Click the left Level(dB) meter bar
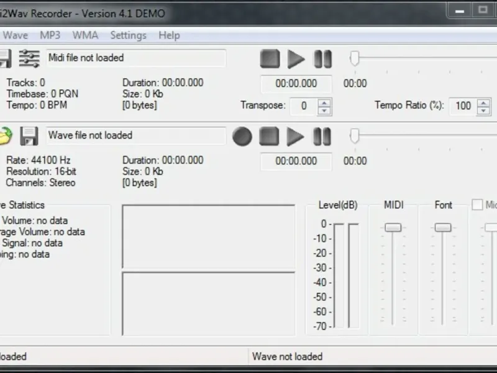Image resolution: width=497 pixels, height=373 pixels. (339, 275)
